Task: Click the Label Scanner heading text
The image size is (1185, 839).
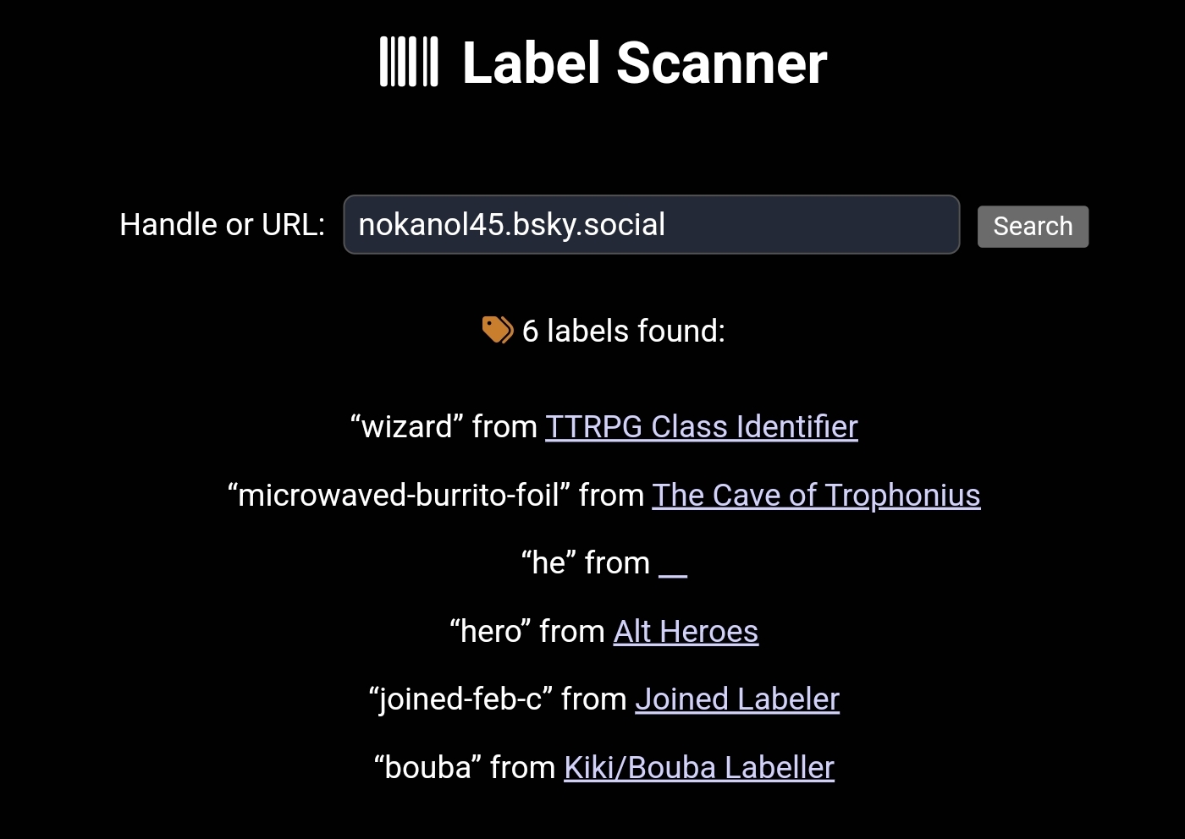Action: coord(644,63)
